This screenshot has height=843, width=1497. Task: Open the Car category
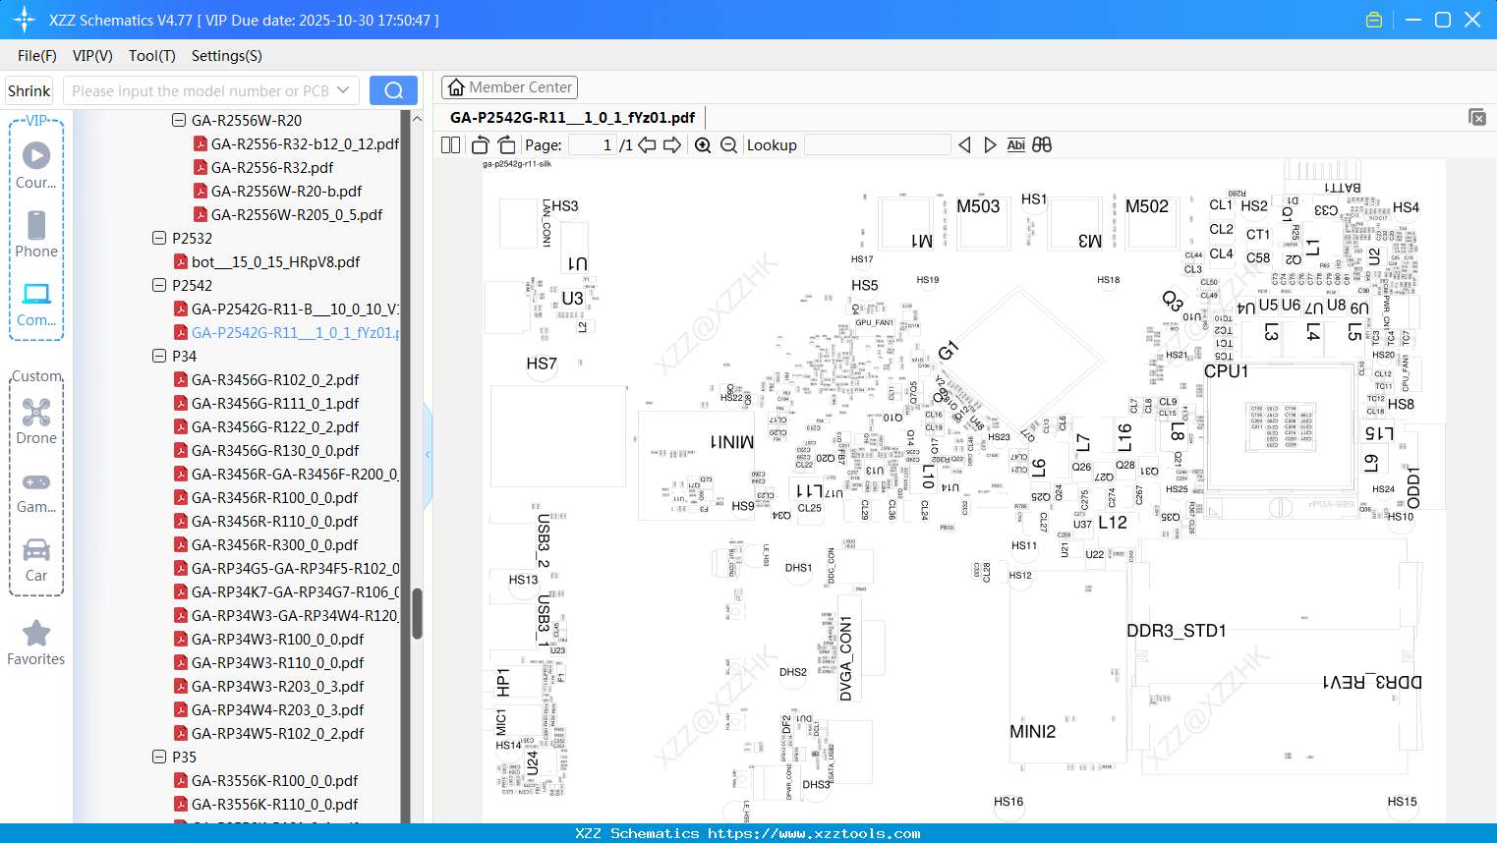point(36,559)
